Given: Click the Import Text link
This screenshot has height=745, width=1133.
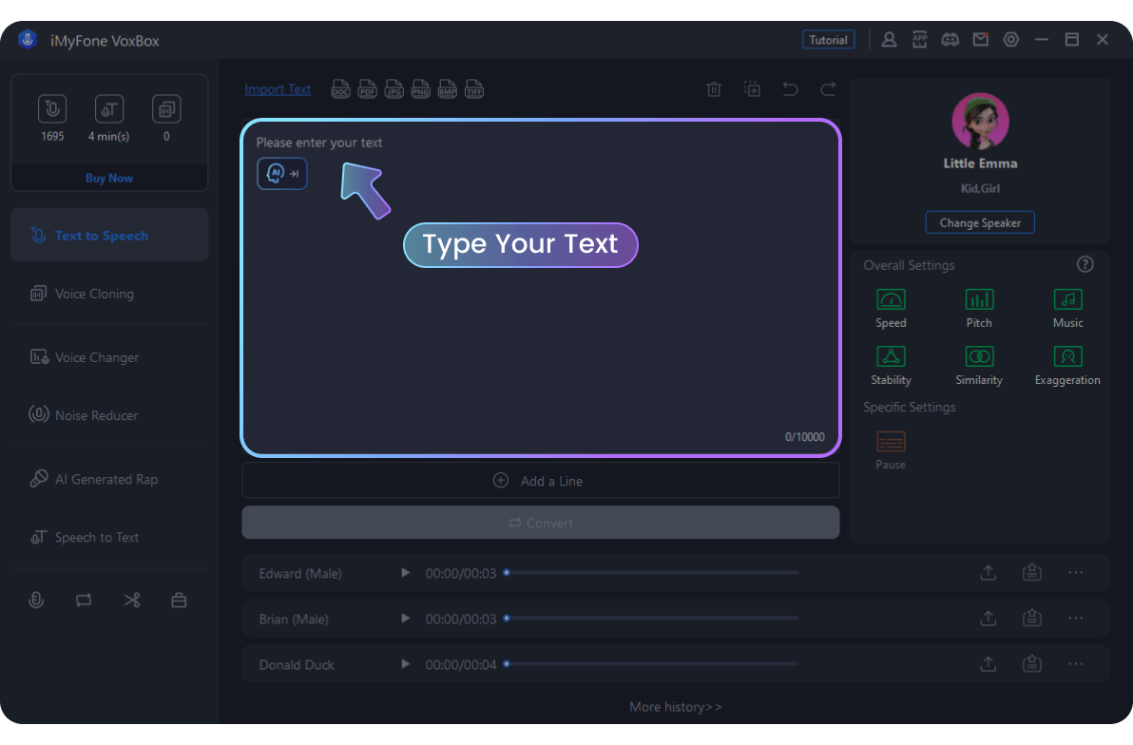Looking at the screenshot, I should pyautogui.click(x=278, y=89).
